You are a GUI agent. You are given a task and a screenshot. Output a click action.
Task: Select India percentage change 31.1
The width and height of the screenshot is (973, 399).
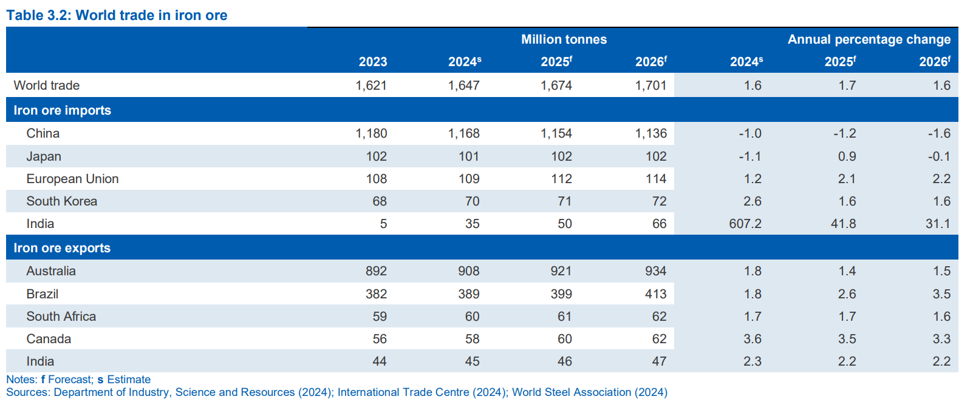point(938,224)
